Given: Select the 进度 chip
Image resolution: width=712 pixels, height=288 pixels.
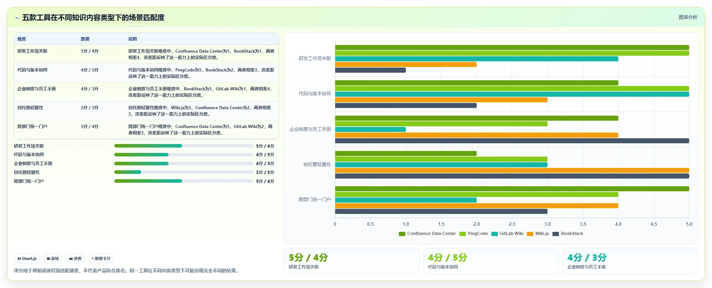Looking at the screenshot, I should pyautogui.click(x=75, y=258).
